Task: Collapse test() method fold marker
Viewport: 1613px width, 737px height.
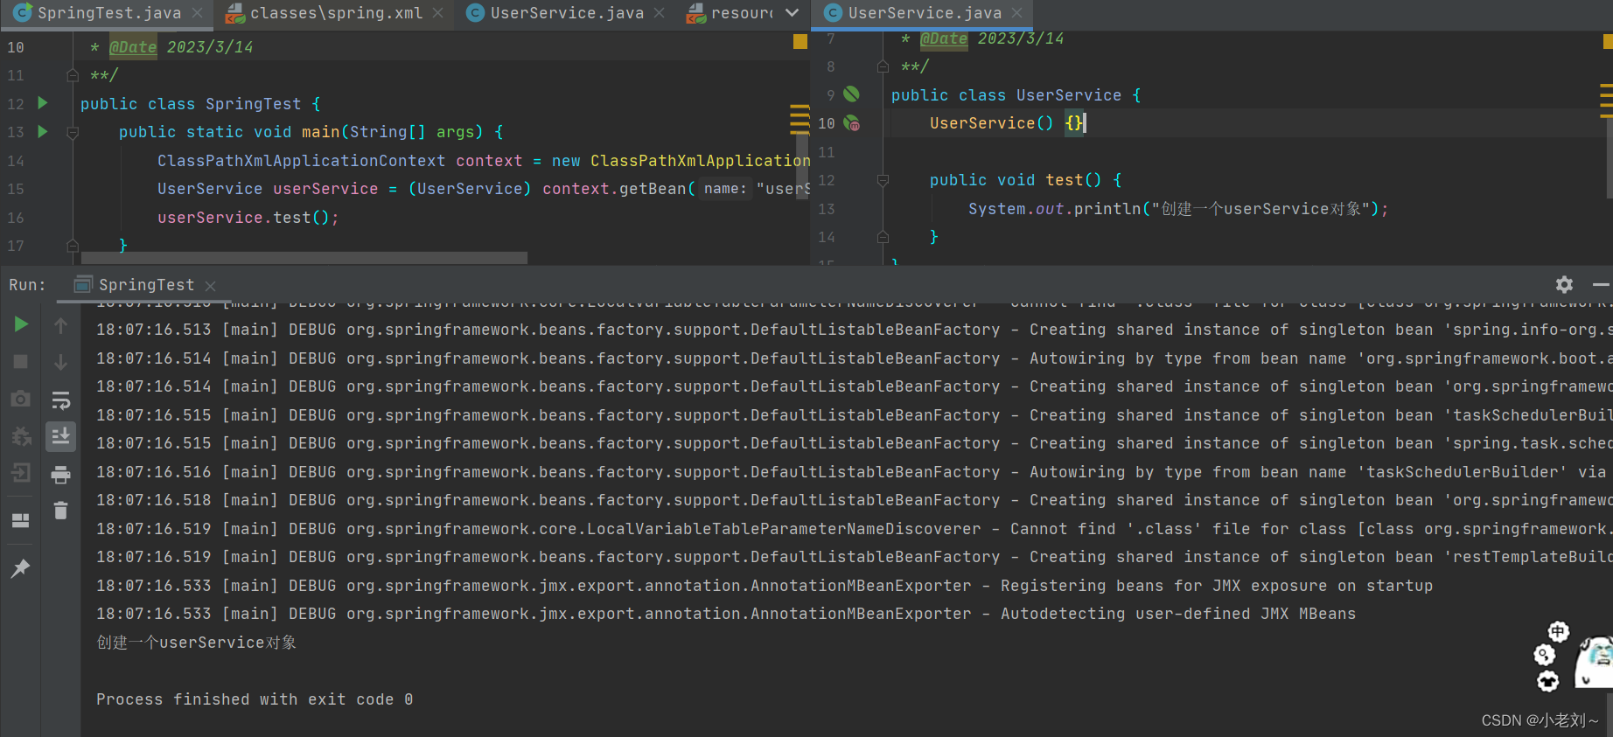Action: click(x=883, y=180)
